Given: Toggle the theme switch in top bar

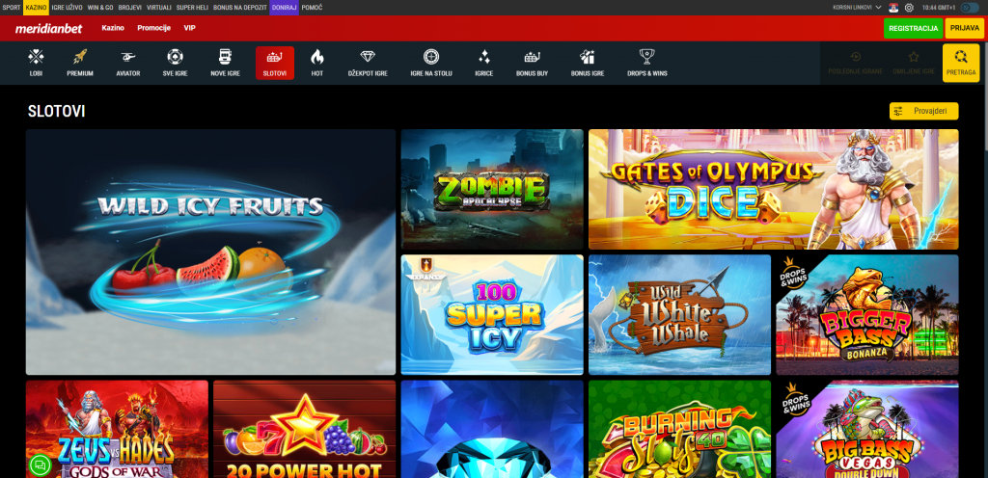Looking at the screenshot, I should pyautogui.click(x=970, y=8).
